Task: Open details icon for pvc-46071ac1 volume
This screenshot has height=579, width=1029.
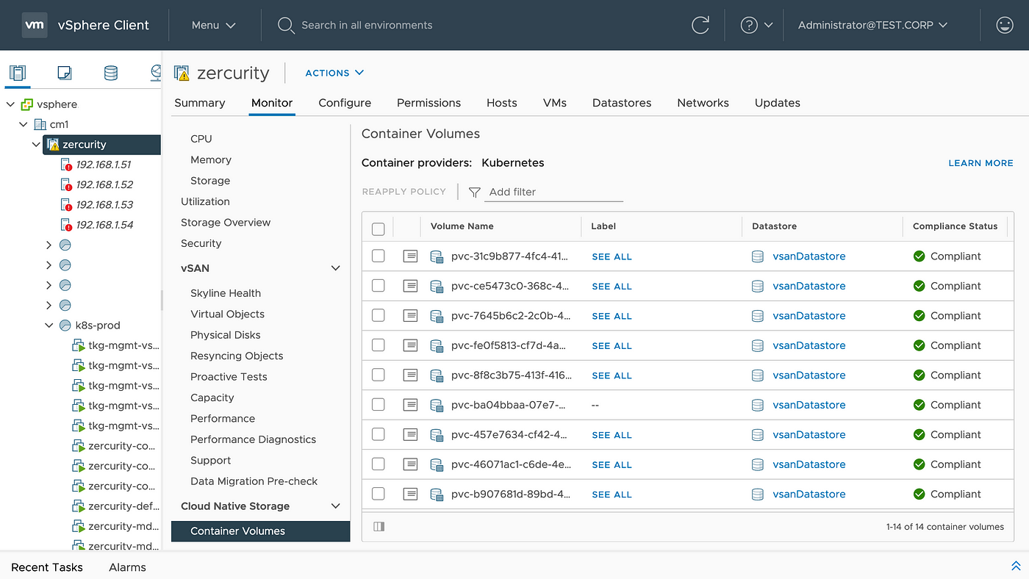Action: pyautogui.click(x=411, y=464)
